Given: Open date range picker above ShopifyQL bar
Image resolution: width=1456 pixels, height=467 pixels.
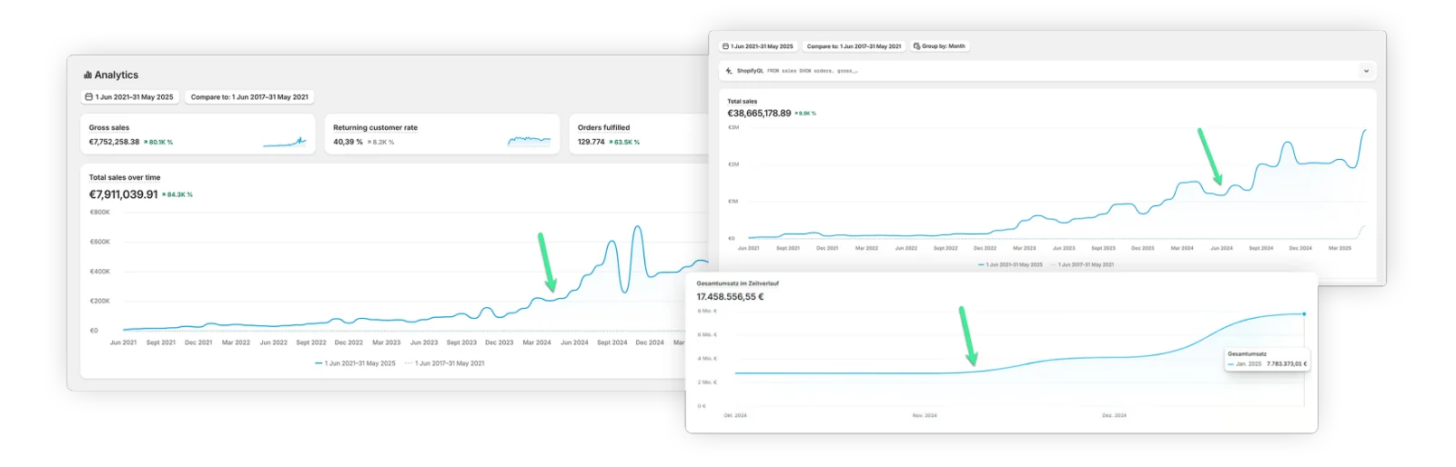Looking at the screenshot, I should (758, 46).
